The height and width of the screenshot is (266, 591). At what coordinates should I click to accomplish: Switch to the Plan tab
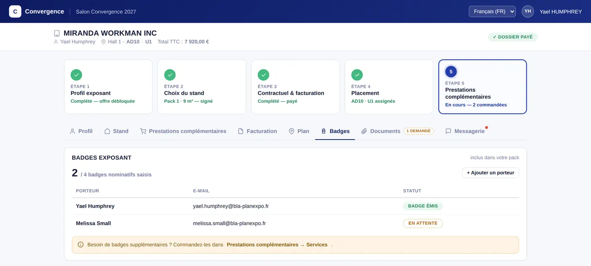[299, 131]
